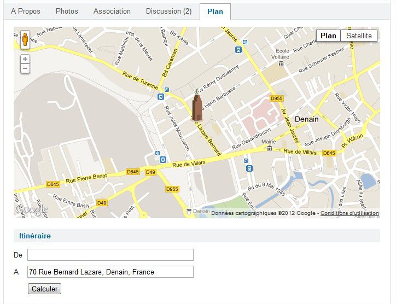Viewport: 396px width, 304px height.
Task: Select the Plan map type
Action: (328, 36)
